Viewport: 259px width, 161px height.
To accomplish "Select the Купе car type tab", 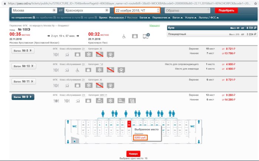I will [212, 28].
